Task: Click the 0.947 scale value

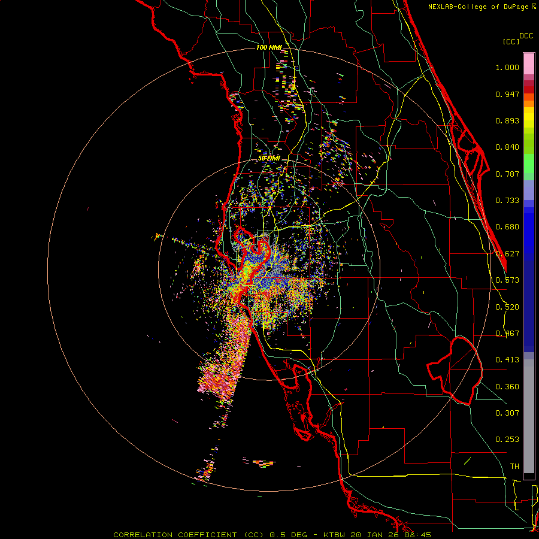Action: click(507, 94)
